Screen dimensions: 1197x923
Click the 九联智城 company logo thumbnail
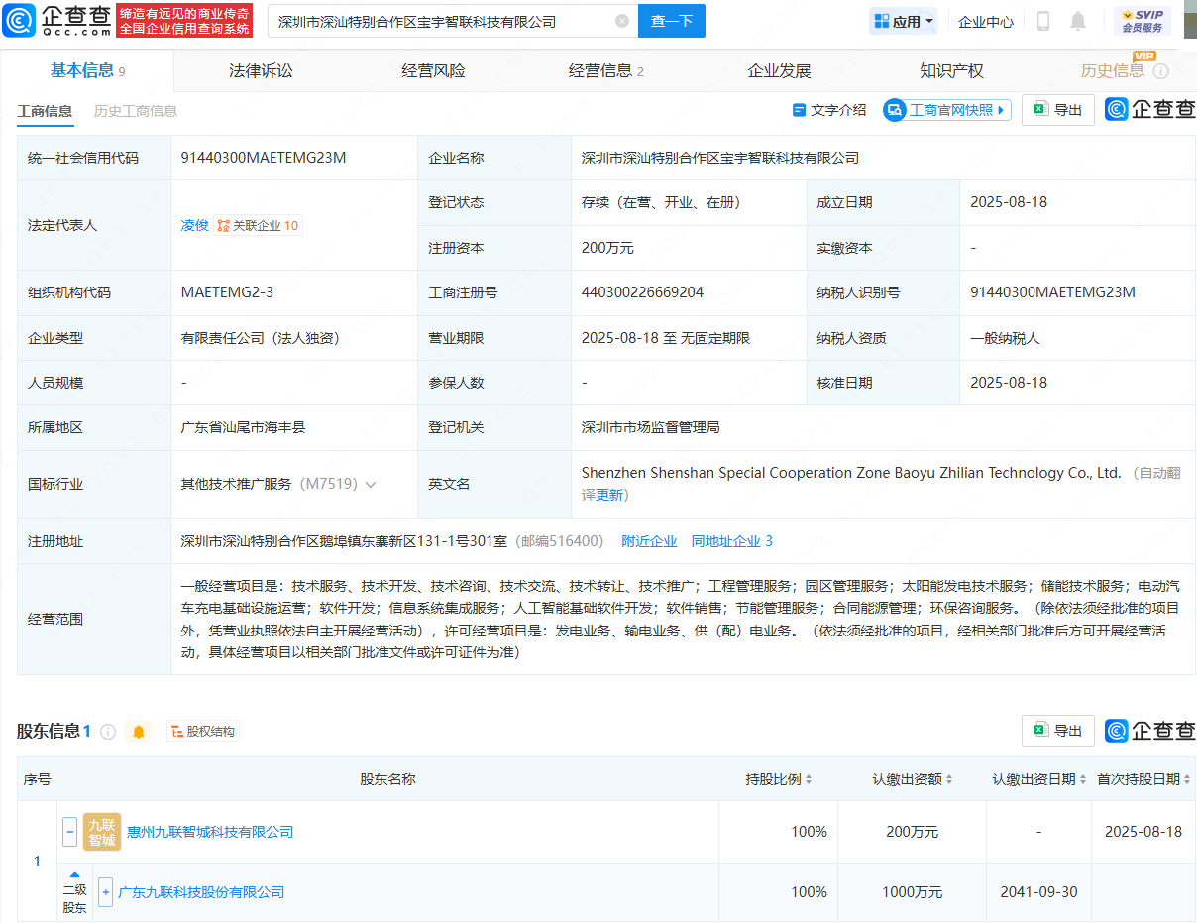point(102,832)
